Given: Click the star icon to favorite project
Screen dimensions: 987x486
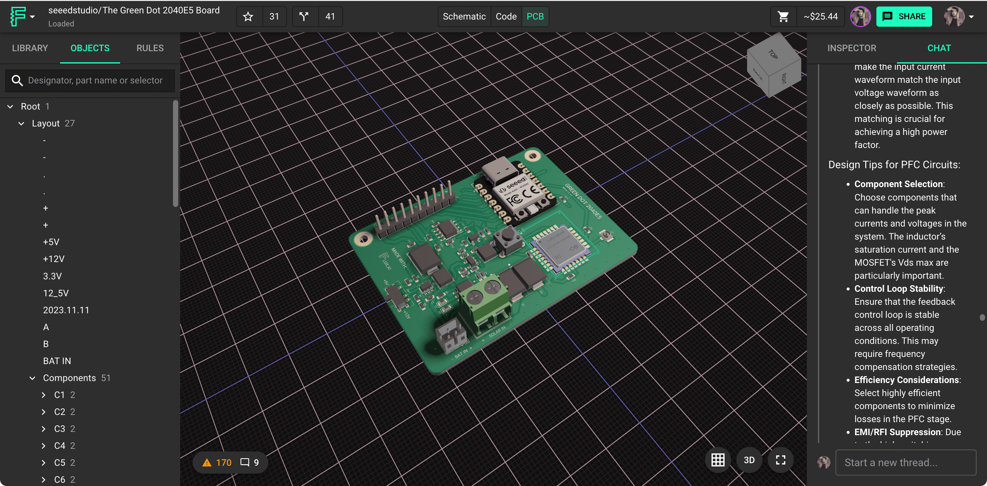Looking at the screenshot, I should [248, 16].
